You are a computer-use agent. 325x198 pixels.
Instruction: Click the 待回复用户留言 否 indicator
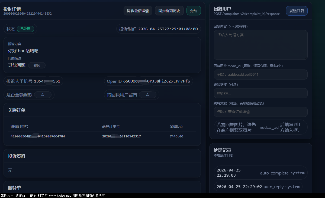[147, 95]
